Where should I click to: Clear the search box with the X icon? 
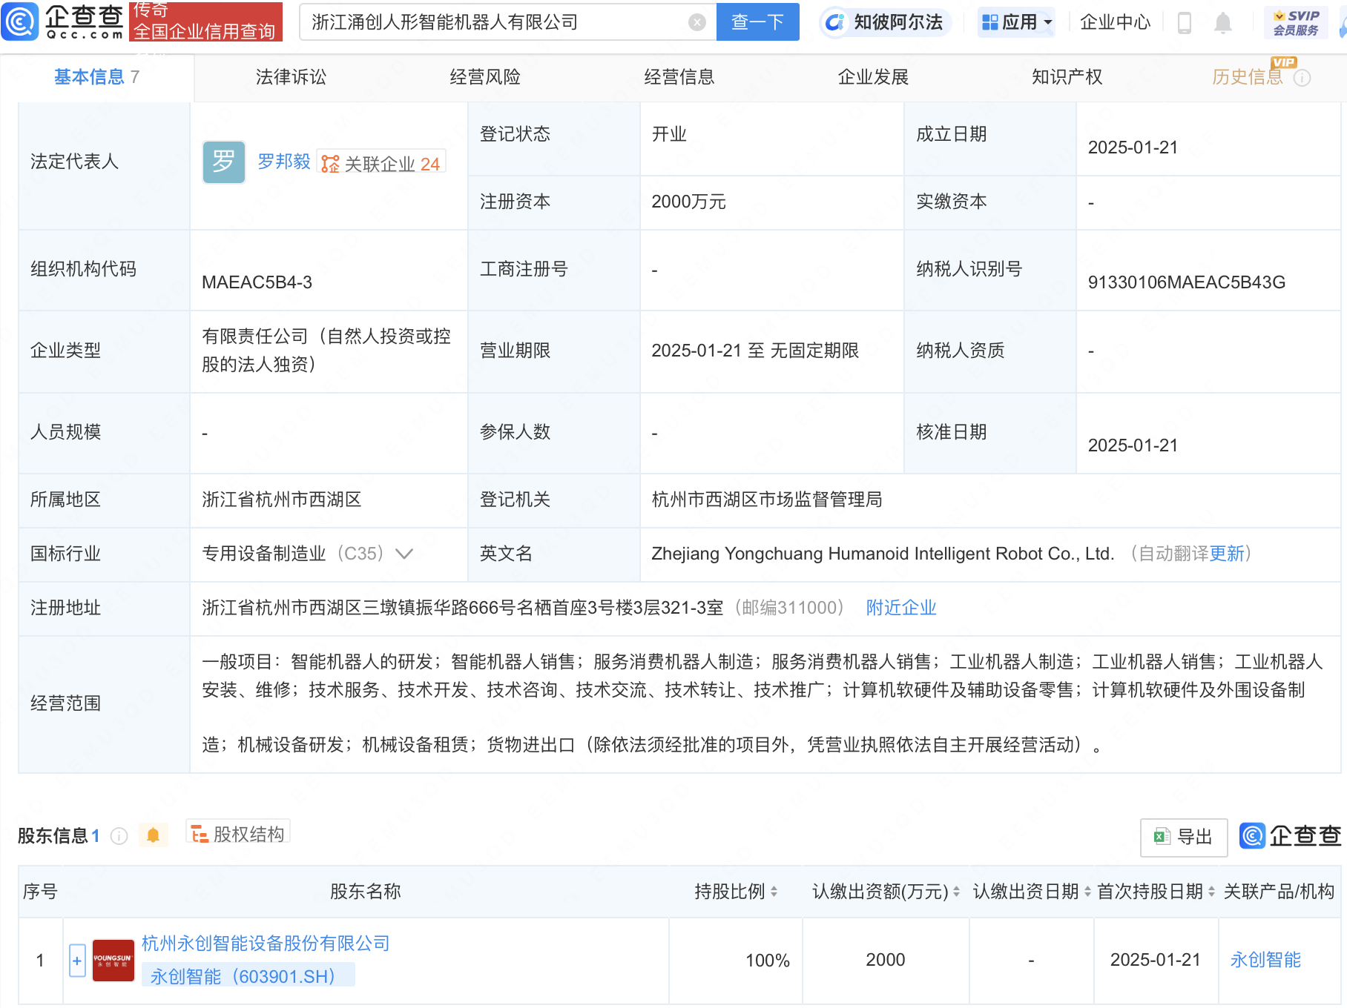tap(696, 22)
